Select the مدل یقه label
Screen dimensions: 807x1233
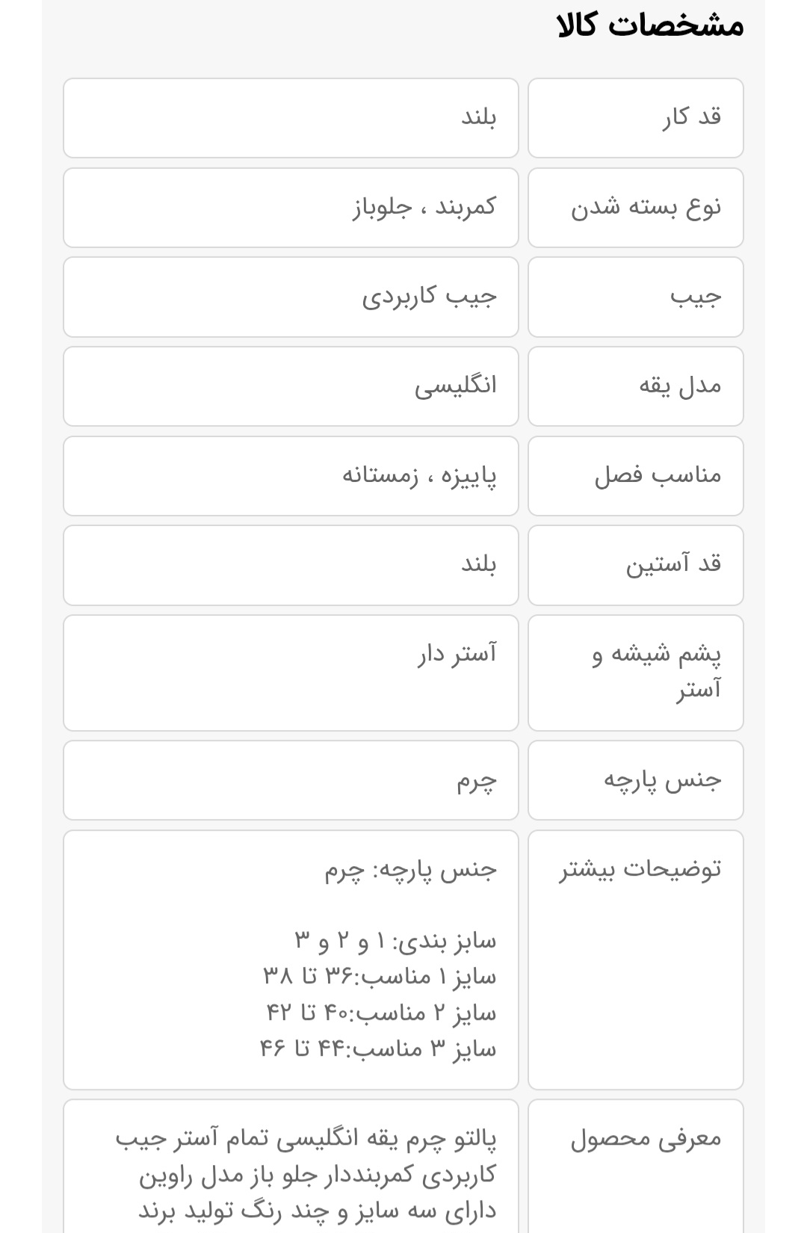[x=680, y=386]
